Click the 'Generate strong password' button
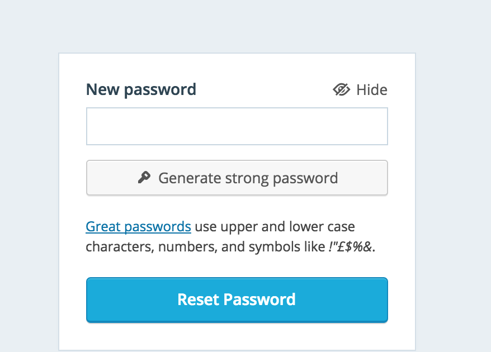This screenshot has width=491, height=352. 237,178
